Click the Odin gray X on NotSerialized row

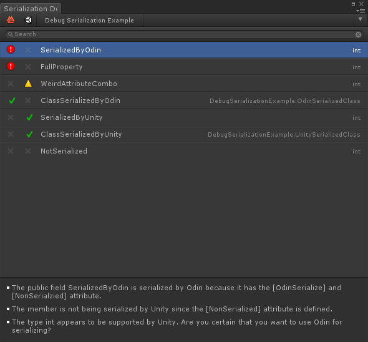(11, 151)
